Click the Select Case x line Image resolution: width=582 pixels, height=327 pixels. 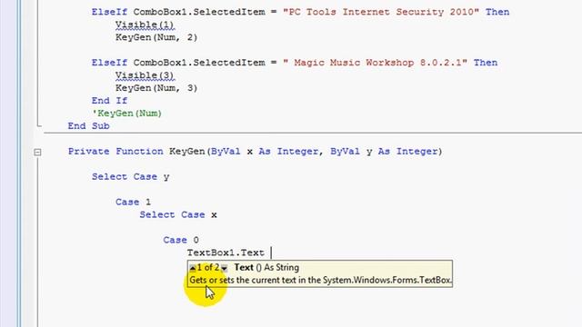click(178, 214)
